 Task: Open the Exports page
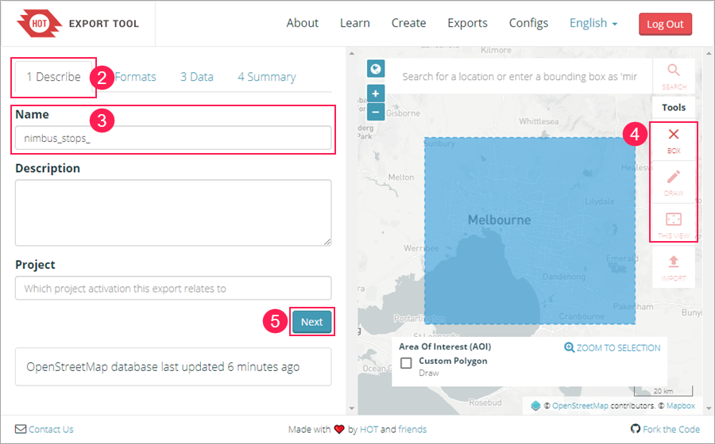point(467,23)
